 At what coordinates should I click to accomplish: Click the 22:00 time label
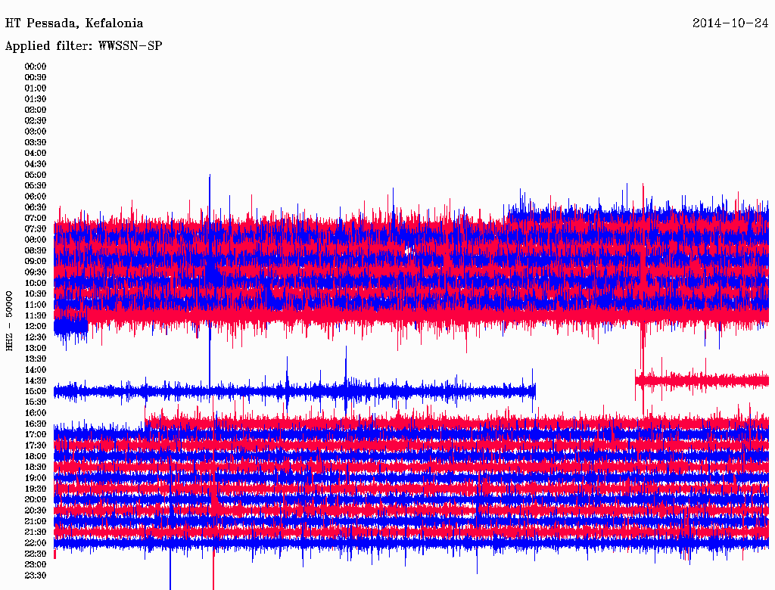(36, 543)
